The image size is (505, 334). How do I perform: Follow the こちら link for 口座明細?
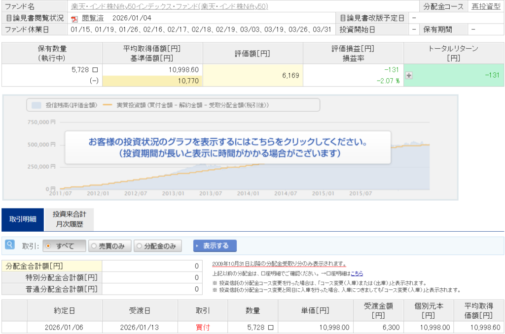(357, 273)
